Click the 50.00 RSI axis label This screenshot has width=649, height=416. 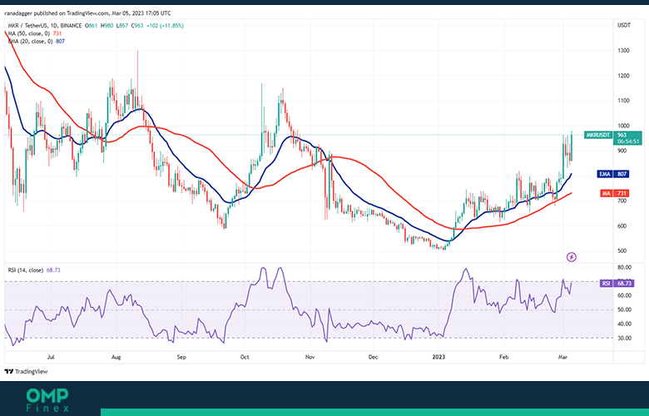[x=624, y=310]
